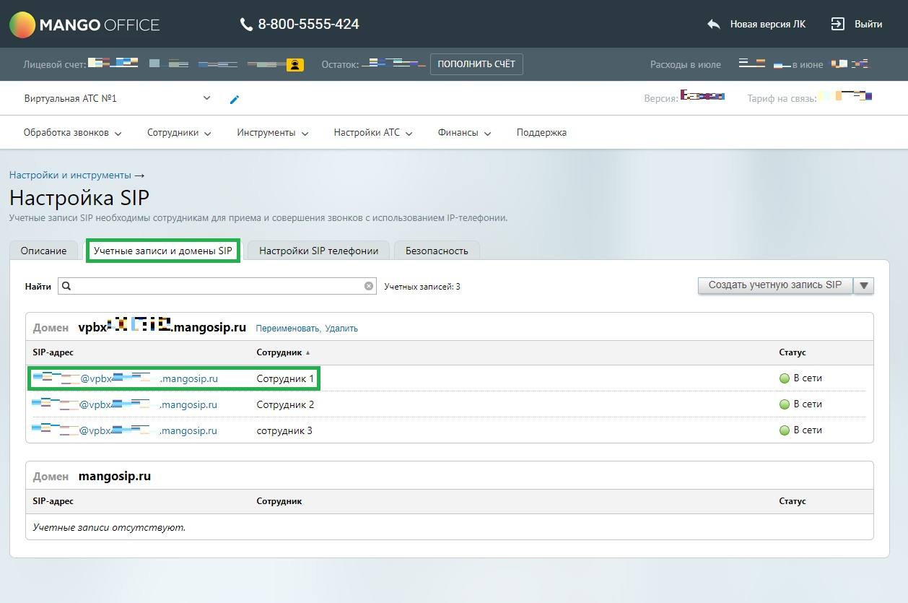Click the logout door icon

837,24
